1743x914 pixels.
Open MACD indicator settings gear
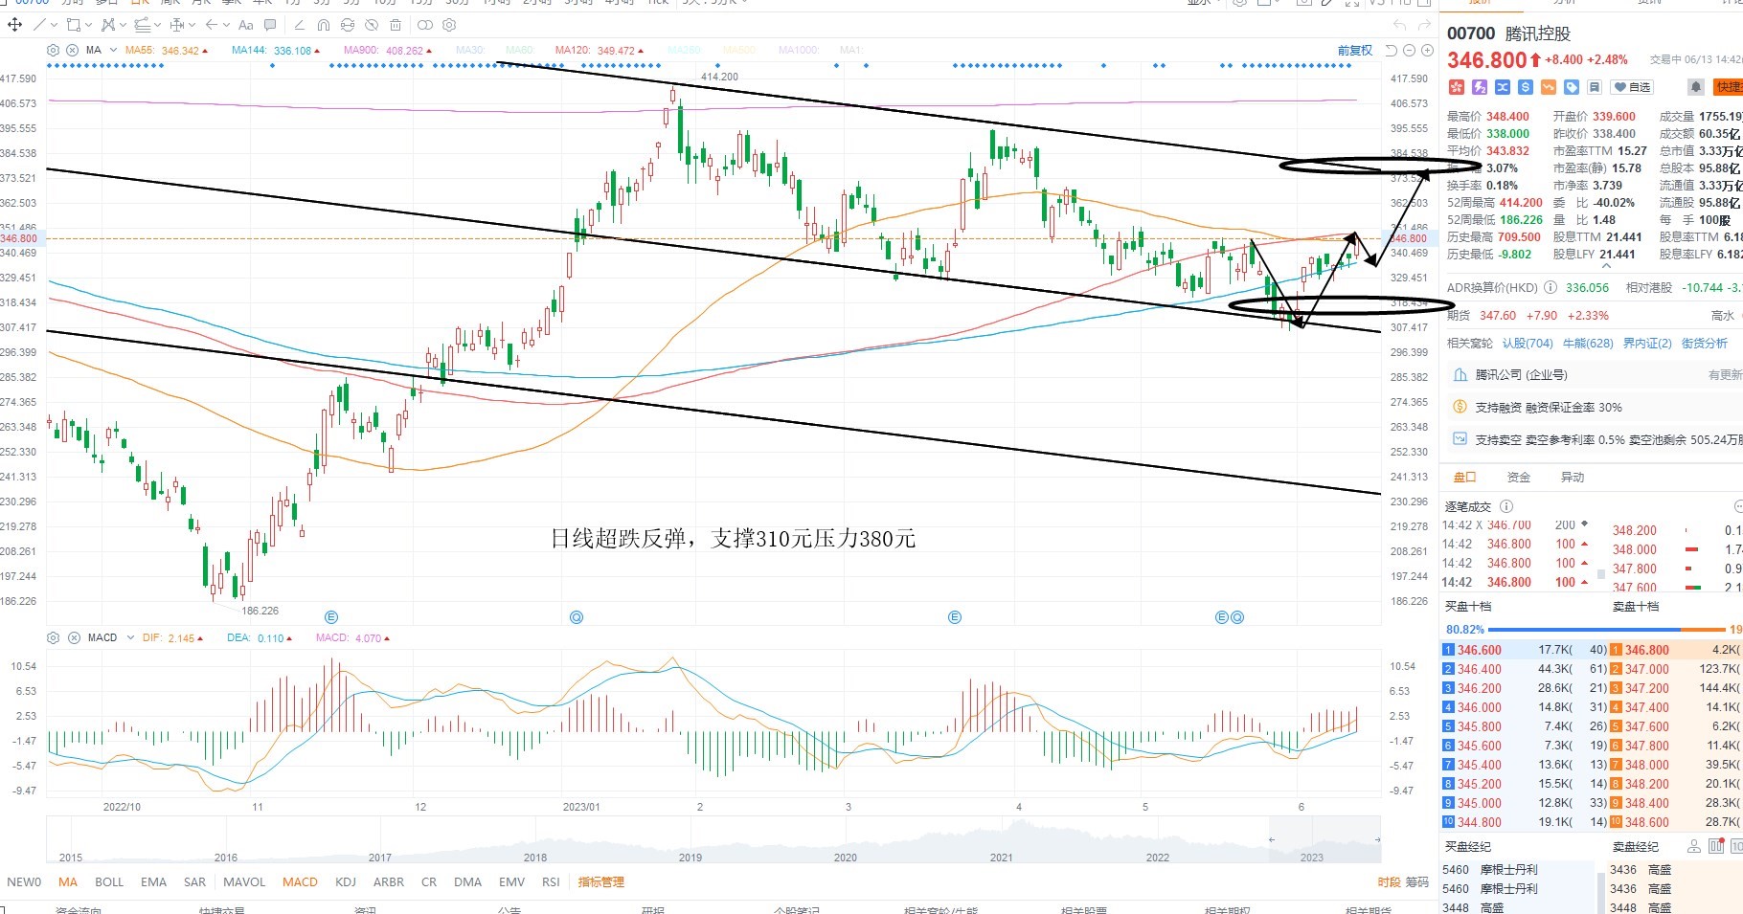click(x=54, y=637)
